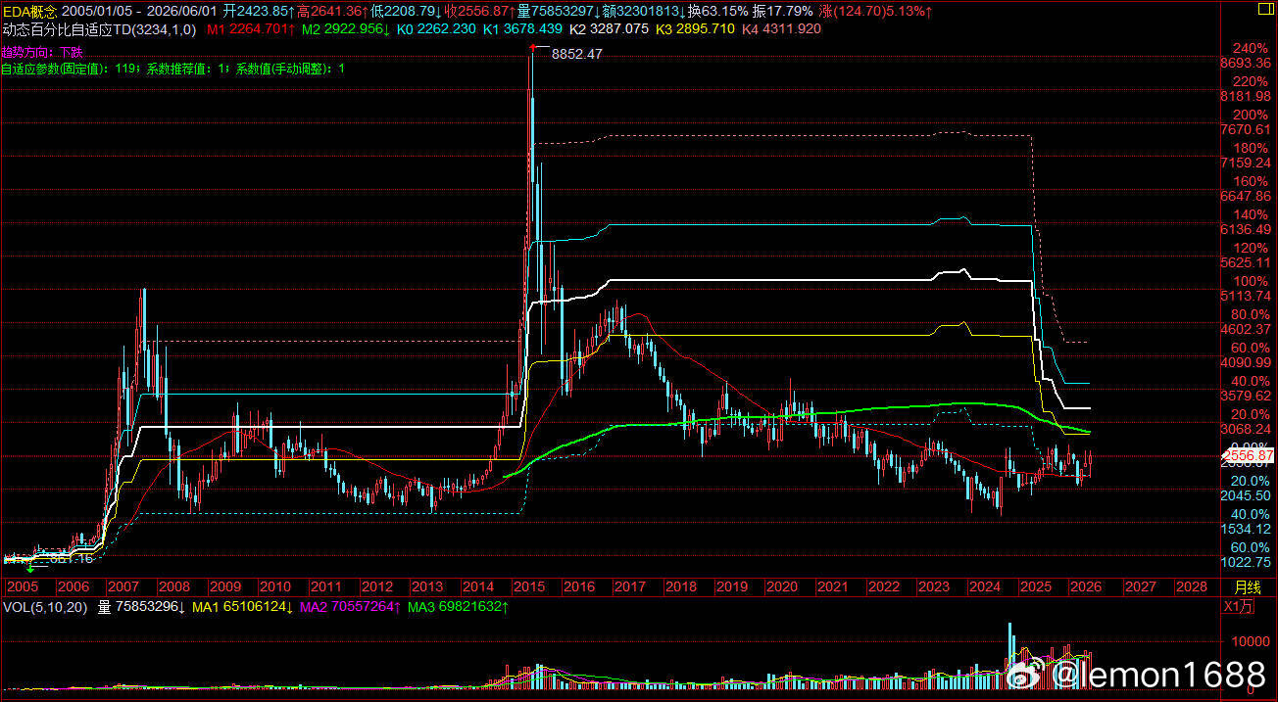1278x702 pixels.
Task: Click the 240% percentage axis label
Action: [1253, 49]
